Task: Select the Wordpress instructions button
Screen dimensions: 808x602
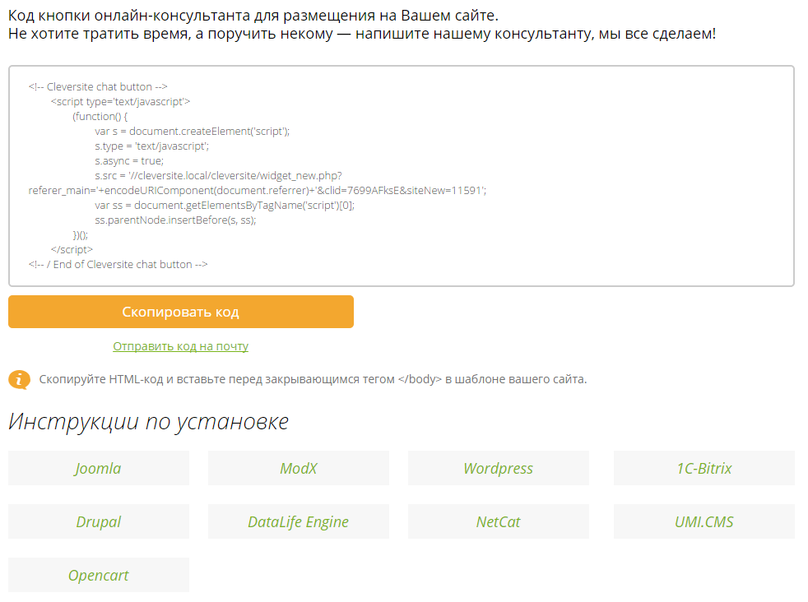Action: [x=498, y=469]
